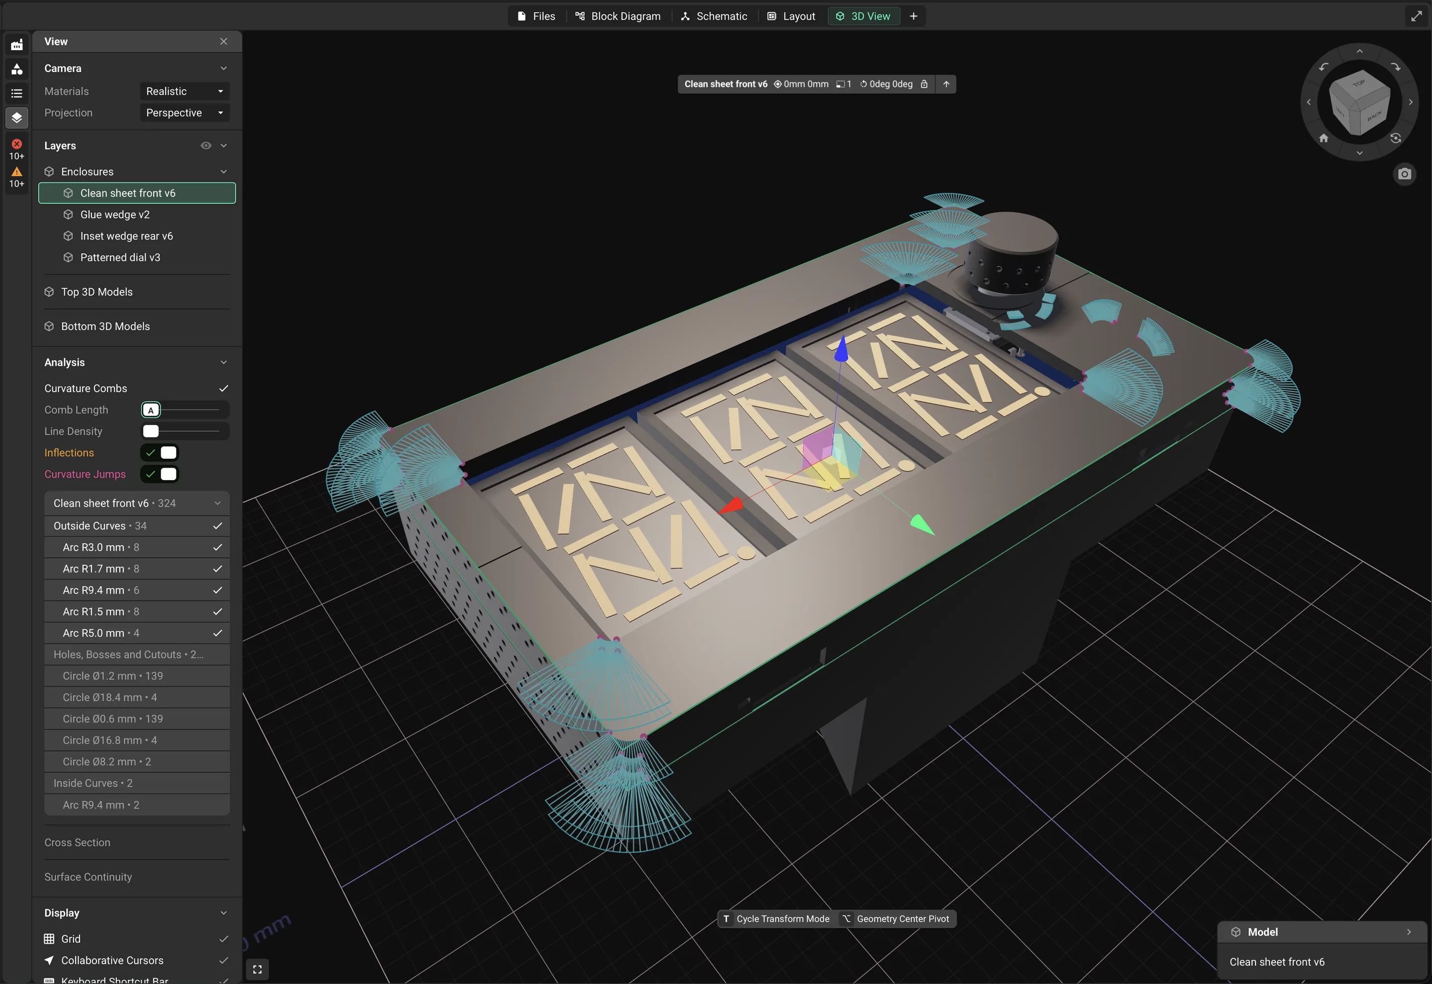
Task: Open the Materials Realistic dropdown
Action: click(185, 91)
